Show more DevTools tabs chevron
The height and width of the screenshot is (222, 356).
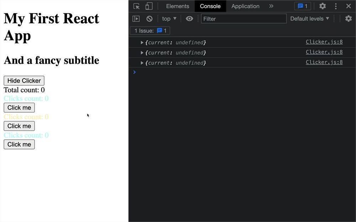click(x=271, y=6)
